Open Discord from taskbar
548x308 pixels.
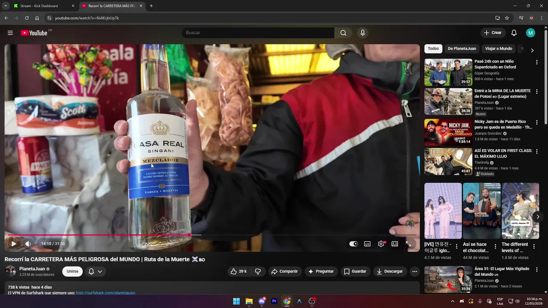tap(262, 301)
